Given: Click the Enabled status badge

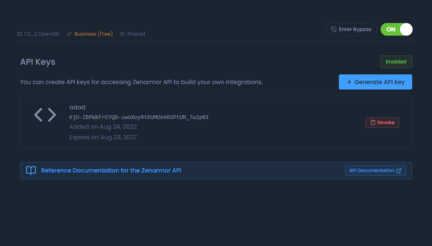Looking at the screenshot, I should [396, 61].
